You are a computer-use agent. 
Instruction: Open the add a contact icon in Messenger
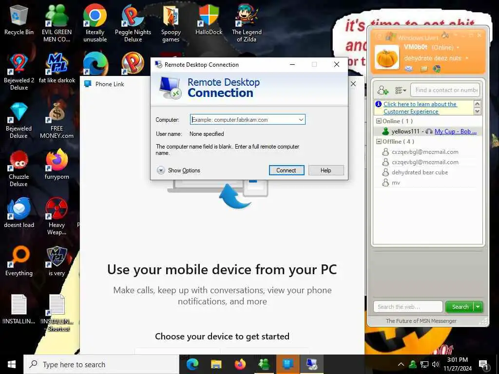(x=383, y=90)
